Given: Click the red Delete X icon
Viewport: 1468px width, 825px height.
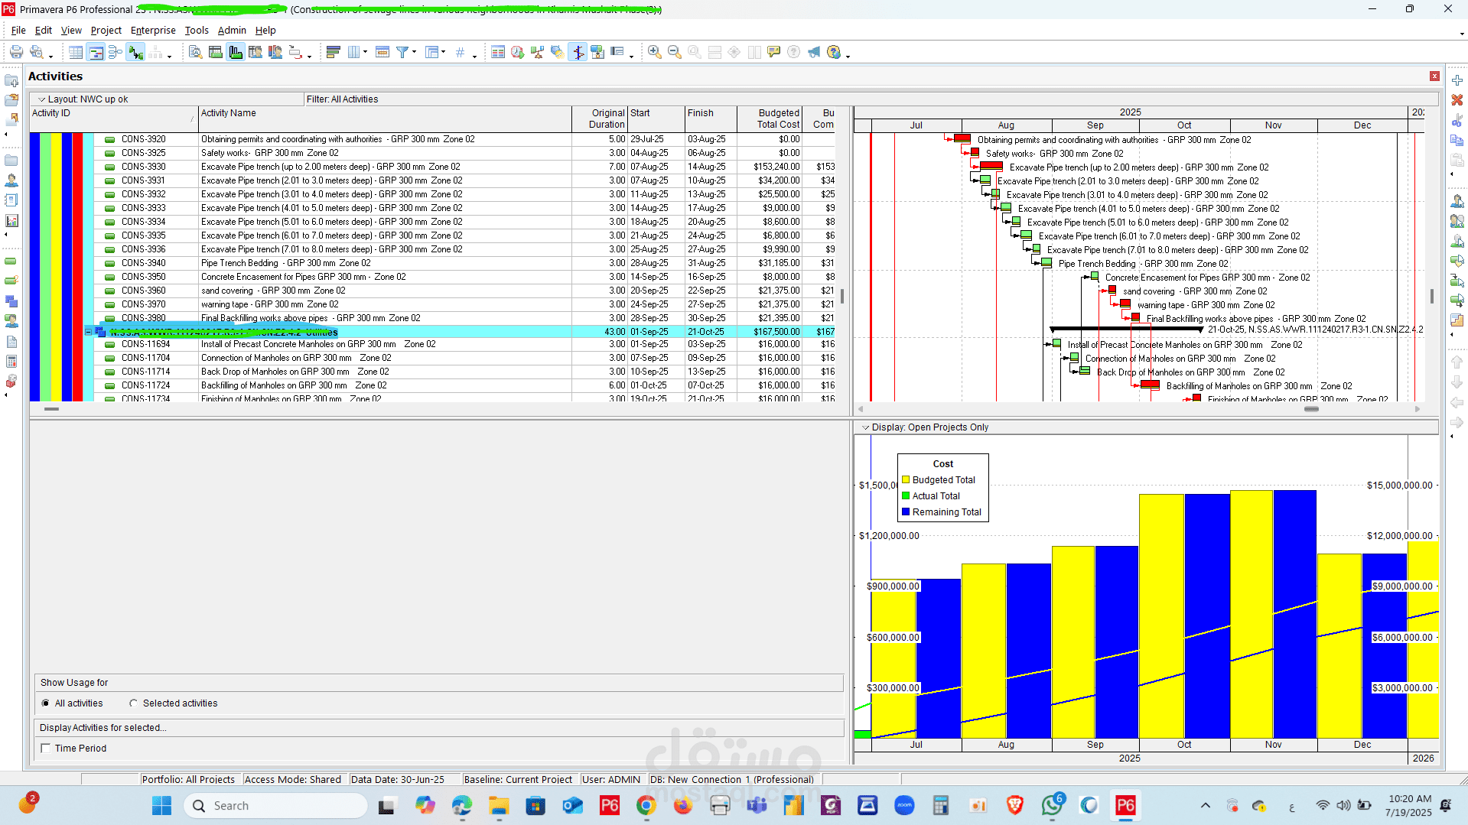Looking at the screenshot, I should [1457, 100].
